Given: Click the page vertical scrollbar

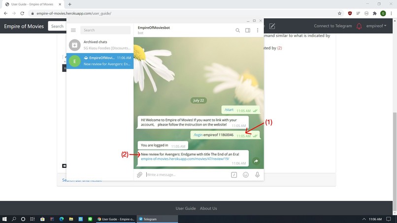Looking at the screenshot, I should pos(395,162).
